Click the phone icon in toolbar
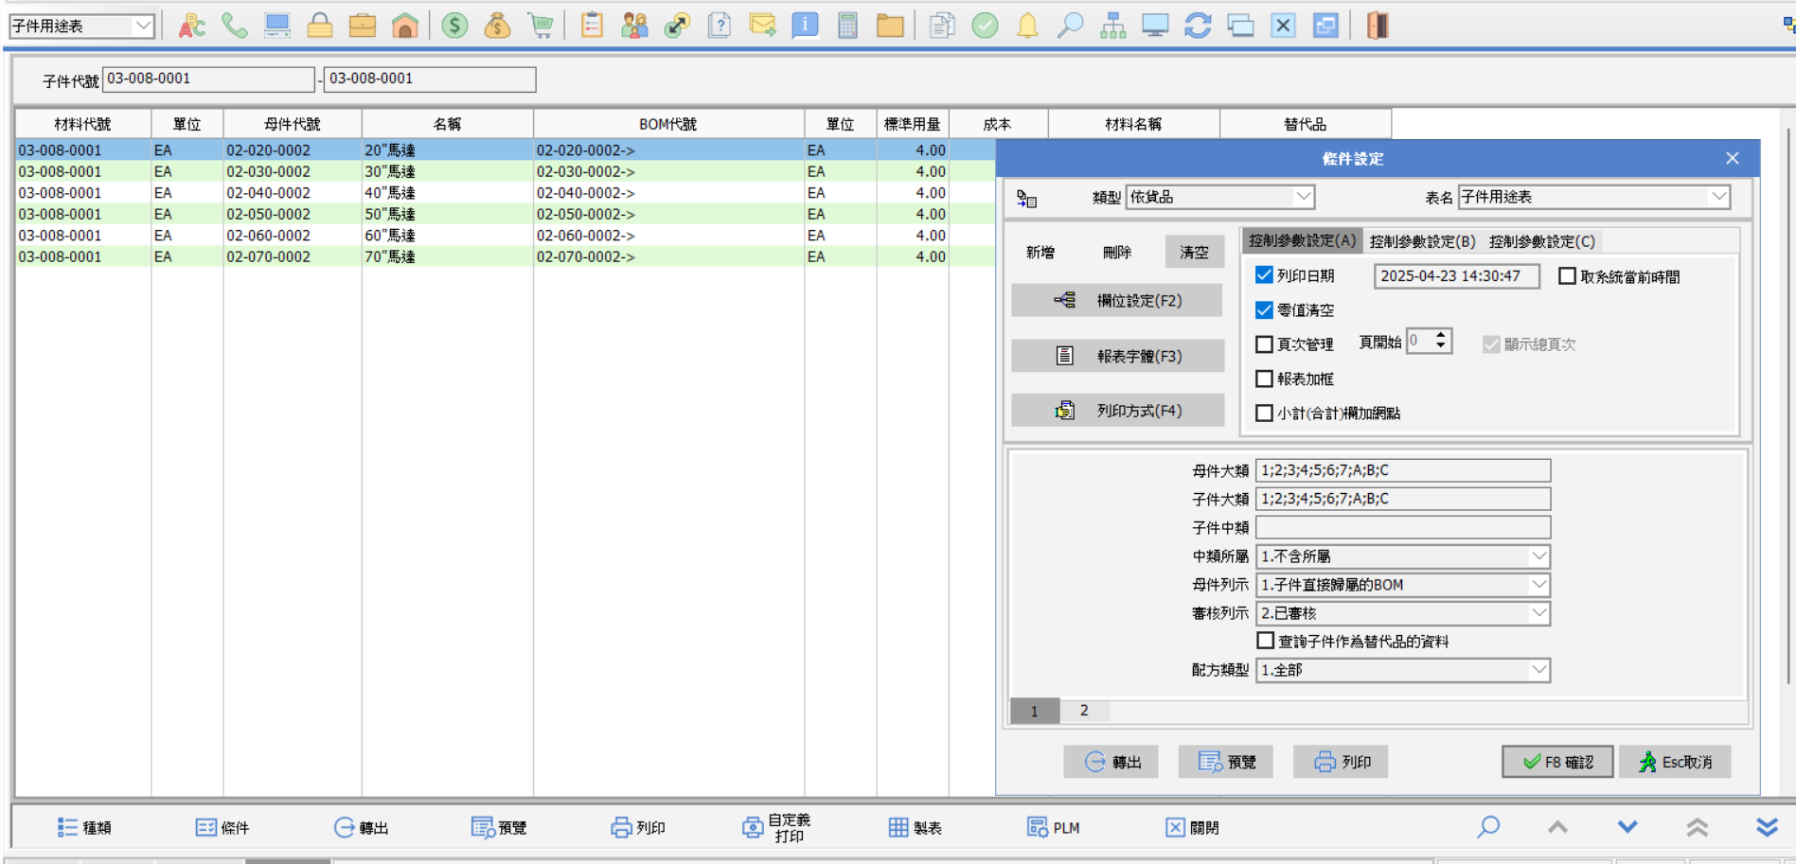Viewport: 1796px width, 864px height. (234, 26)
